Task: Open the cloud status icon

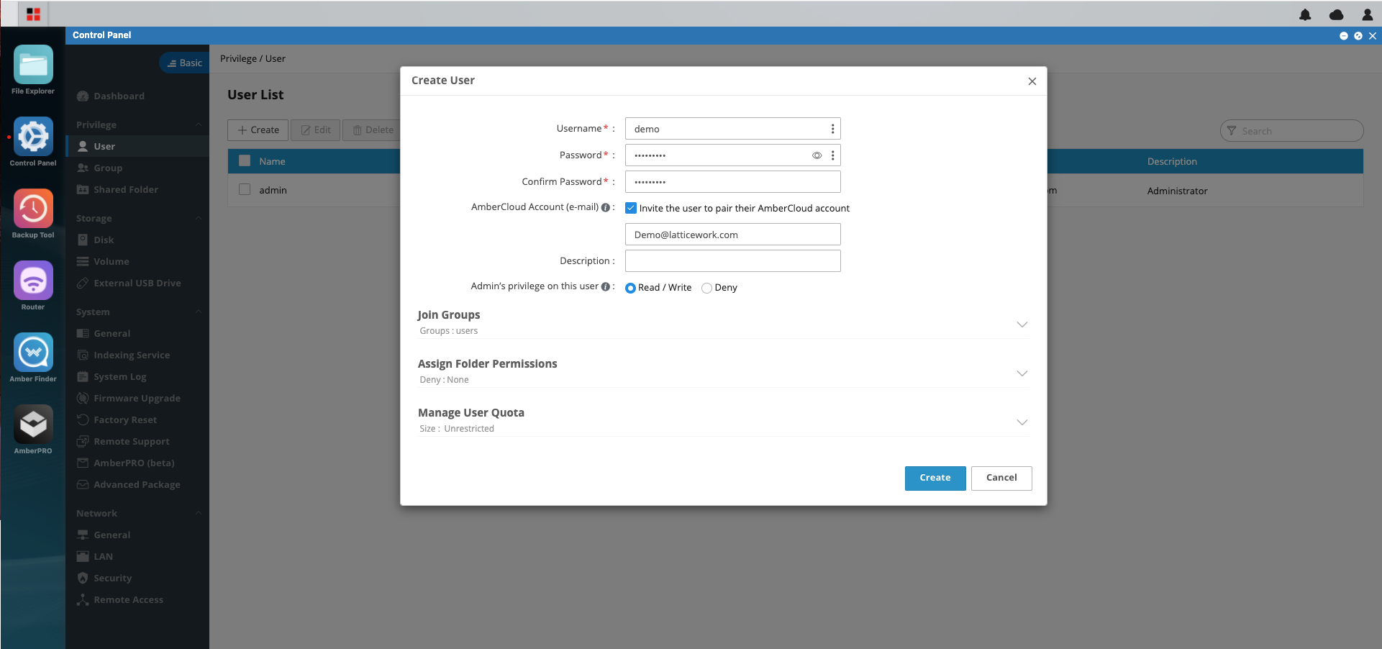Action: click(x=1337, y=14)
